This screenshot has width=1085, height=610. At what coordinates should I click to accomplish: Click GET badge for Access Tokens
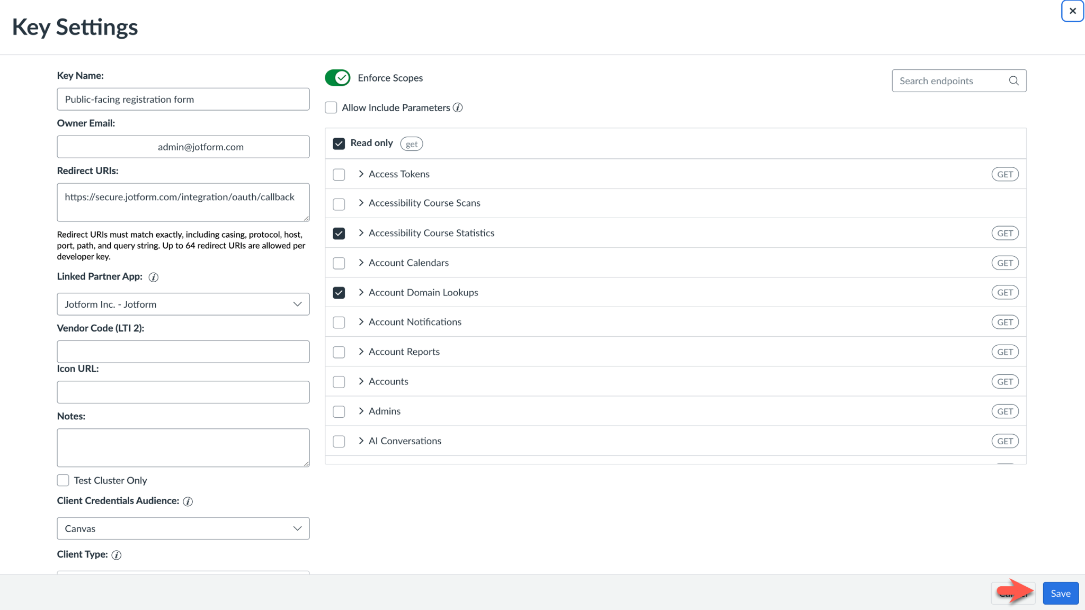coord(1005,174)
